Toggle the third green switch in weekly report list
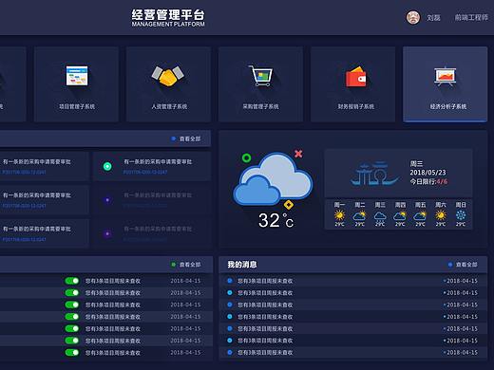Viewport: 494px width, 370px height. [x=72, y=305]
